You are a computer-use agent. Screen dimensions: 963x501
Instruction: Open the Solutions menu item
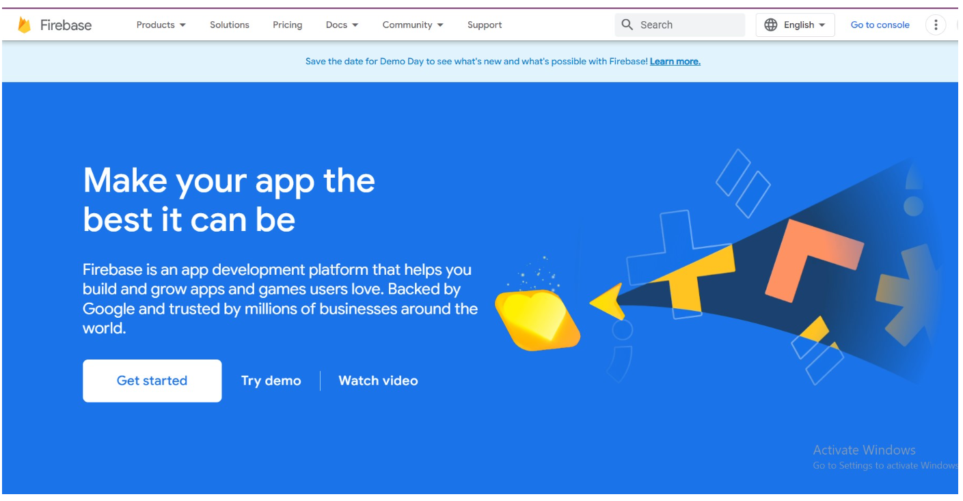(x=230, y=25)
